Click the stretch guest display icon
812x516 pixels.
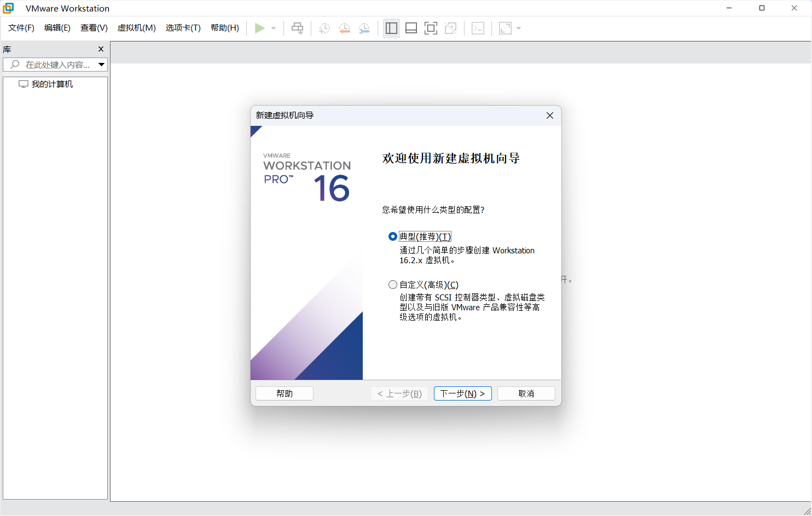tap(505, 28)
